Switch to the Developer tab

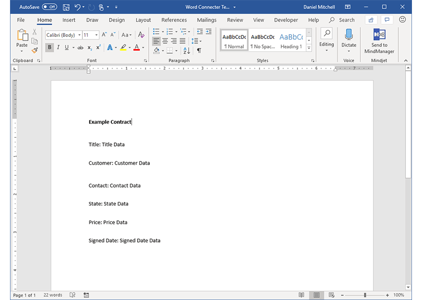286,20
